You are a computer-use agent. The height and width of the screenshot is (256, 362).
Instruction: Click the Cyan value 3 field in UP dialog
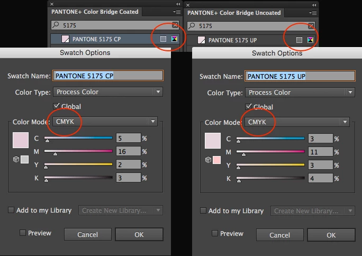click(x=320, y=139)
